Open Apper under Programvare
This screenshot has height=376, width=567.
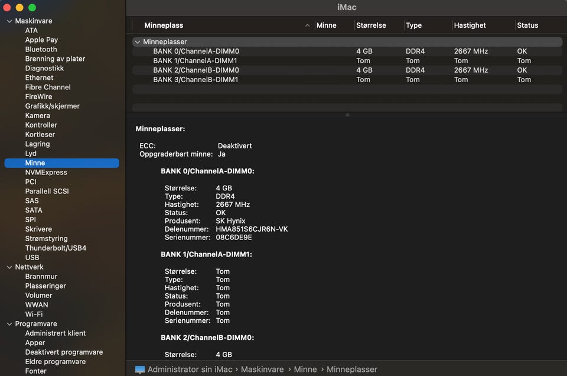point(35,343)
